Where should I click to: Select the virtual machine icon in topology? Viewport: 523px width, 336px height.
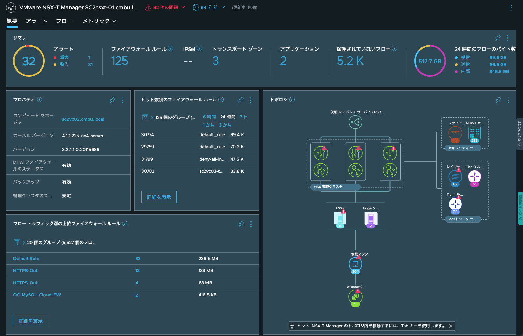(355, 264)
